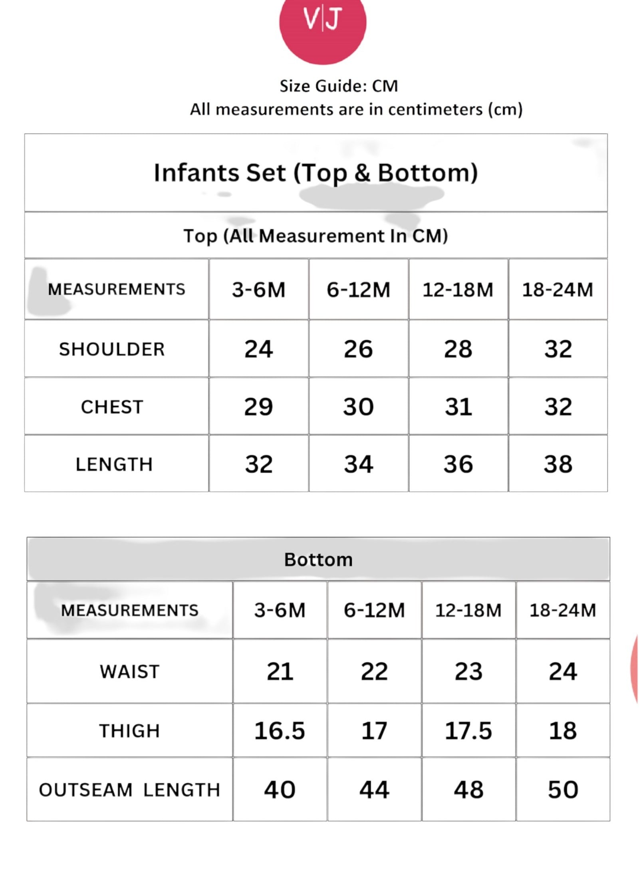The height and width of the screenshot is (871, 639).
Task: Click waist value 23 for 12-18M
Action: (x=468, y=671)
